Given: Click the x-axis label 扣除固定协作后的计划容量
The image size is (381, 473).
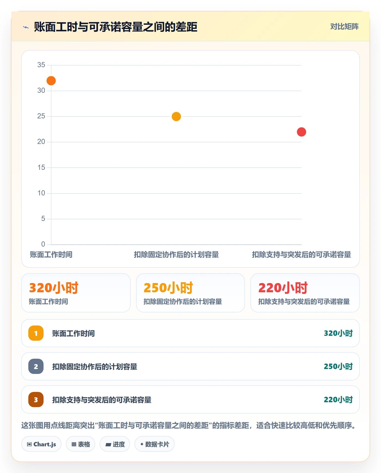Looking at the screenshot, I should pos(176,255).
